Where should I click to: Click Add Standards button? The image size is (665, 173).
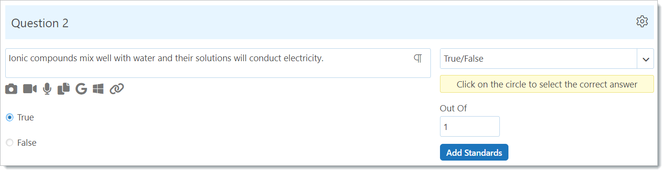[474, 152]
